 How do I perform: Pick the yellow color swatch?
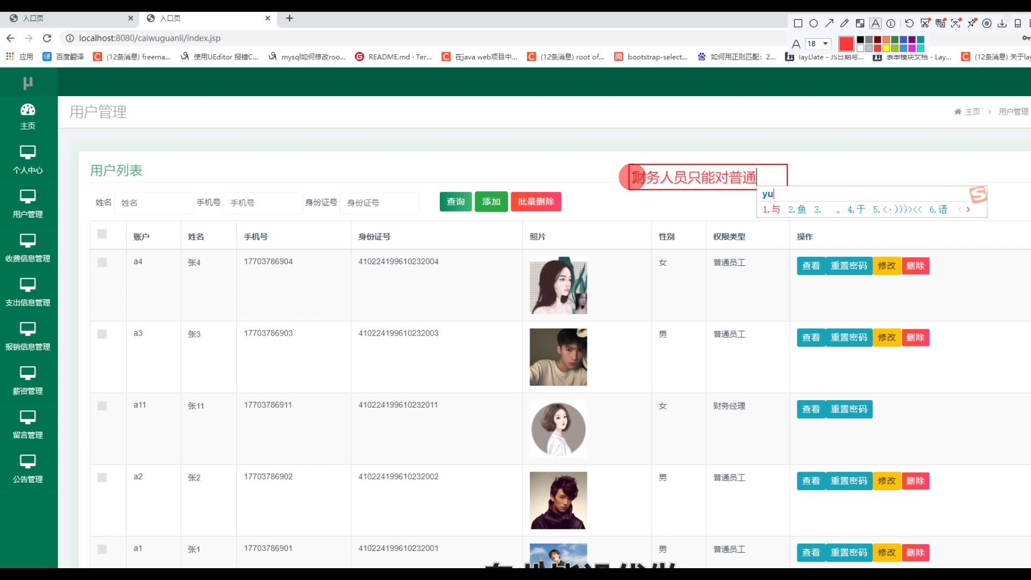pyautogui.click(x=886, y=48)
